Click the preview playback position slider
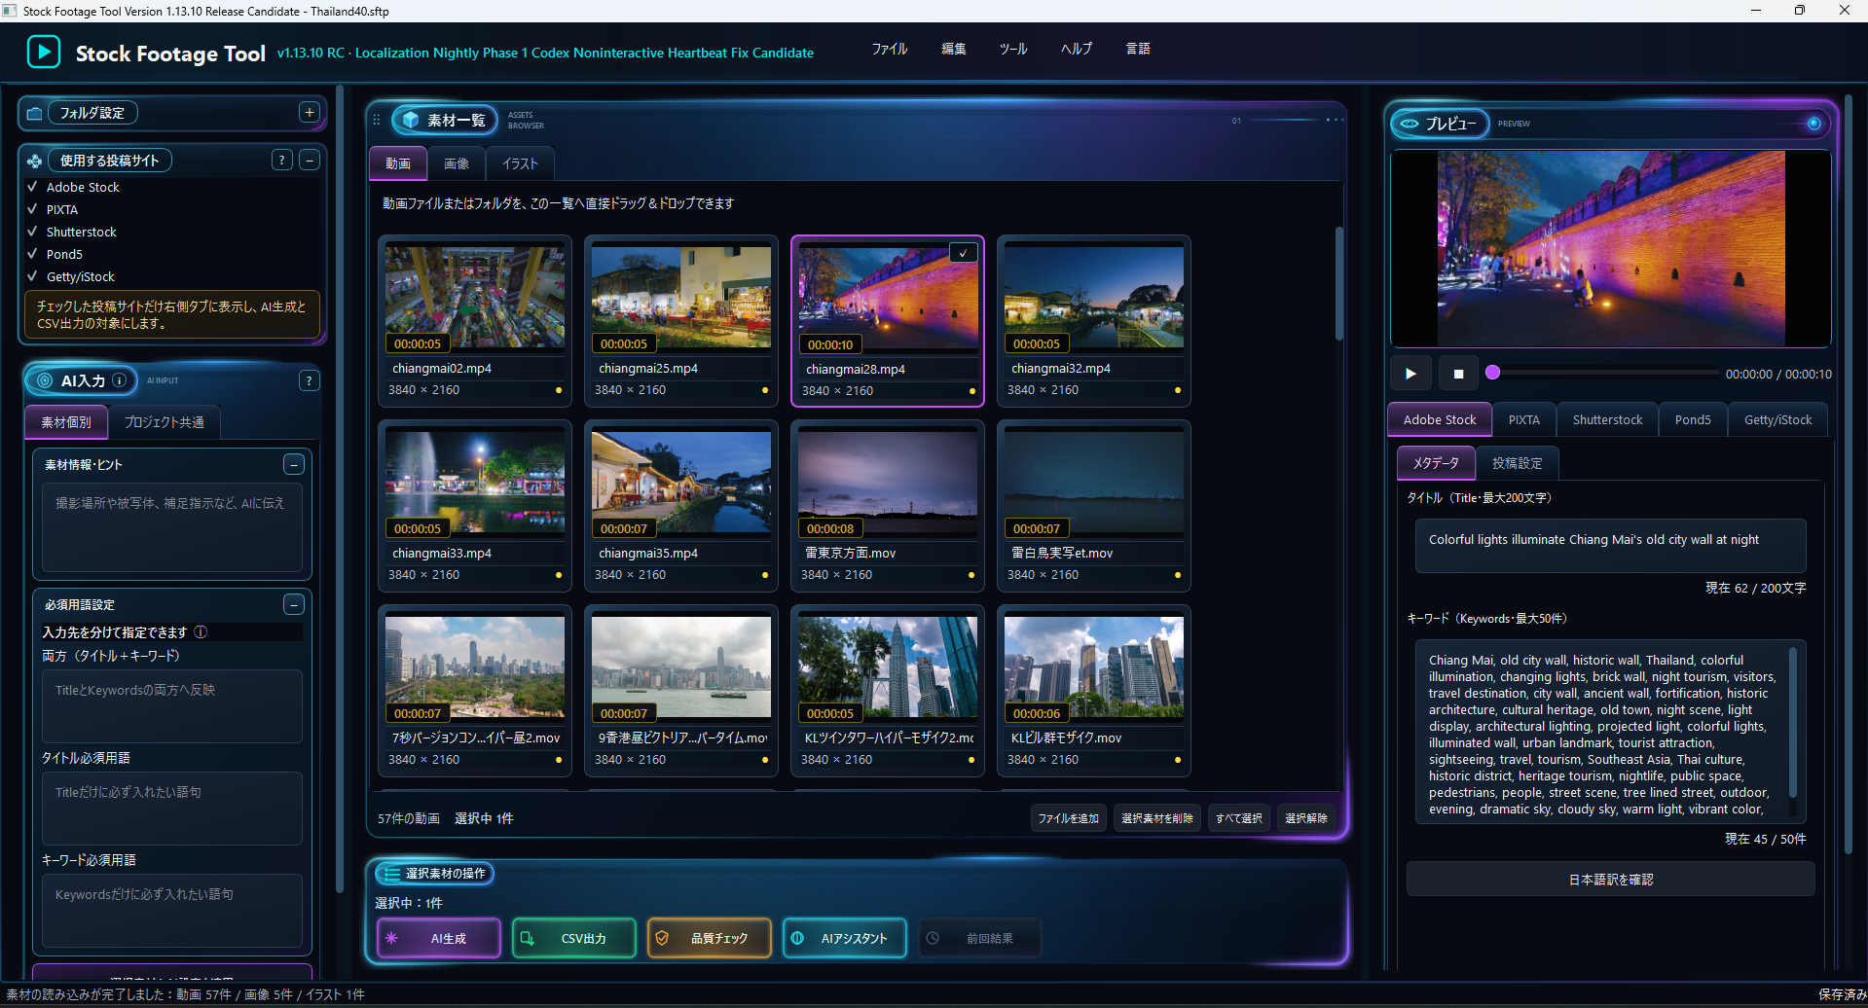The width and height of the screenshot is (1868, 1008). (x=1602, y=373)
